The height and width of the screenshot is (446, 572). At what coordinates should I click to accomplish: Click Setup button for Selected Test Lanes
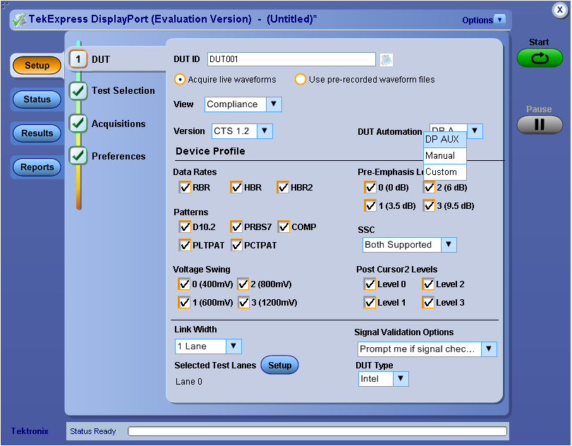point(280,365)
